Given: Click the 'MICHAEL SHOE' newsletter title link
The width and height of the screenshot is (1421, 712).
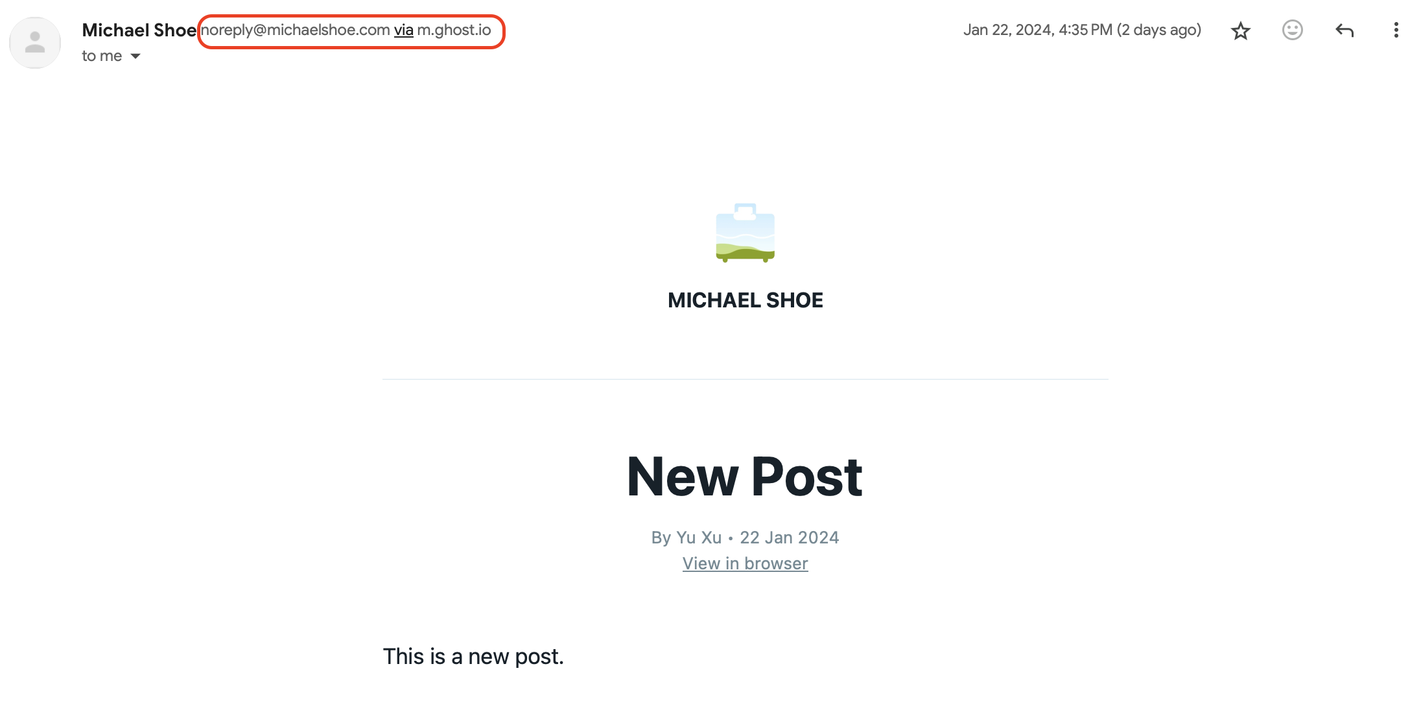Looking at the screenshot, I should 745,300.
